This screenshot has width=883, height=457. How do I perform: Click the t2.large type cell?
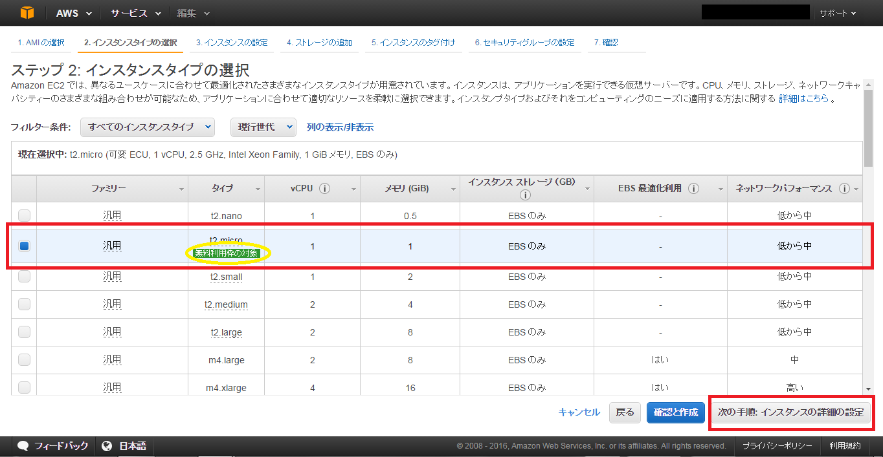226,332
